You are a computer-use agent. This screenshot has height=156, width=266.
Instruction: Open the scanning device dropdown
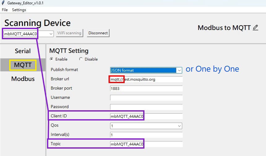(x=51, y=34)
